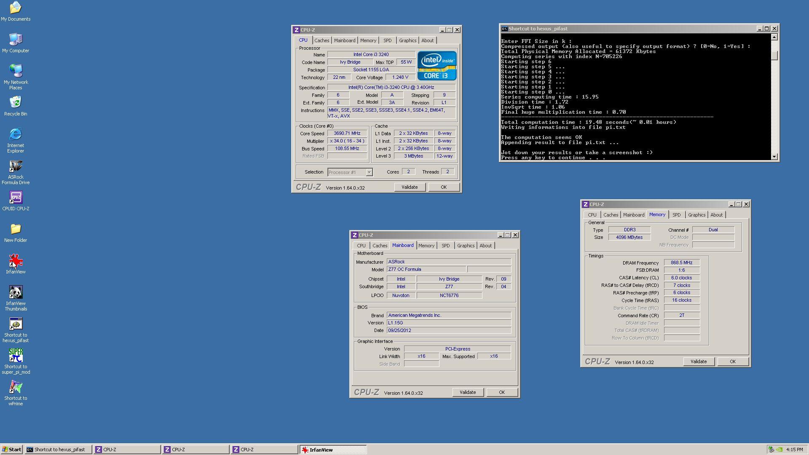Click BIOS date 09/25/2012 field
Screen dimensions: 809x455
tap(449, 331)
